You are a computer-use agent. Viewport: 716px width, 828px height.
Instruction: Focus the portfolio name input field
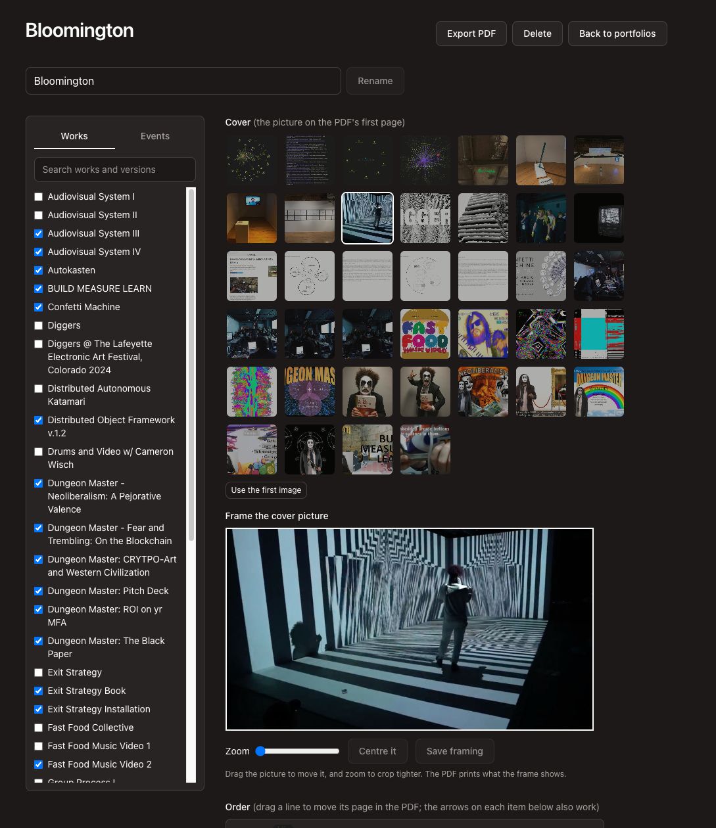pyautogui.click(x=183, y=81)
